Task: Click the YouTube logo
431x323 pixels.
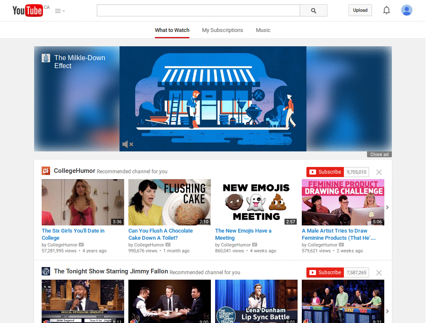Action: [27, 11]
